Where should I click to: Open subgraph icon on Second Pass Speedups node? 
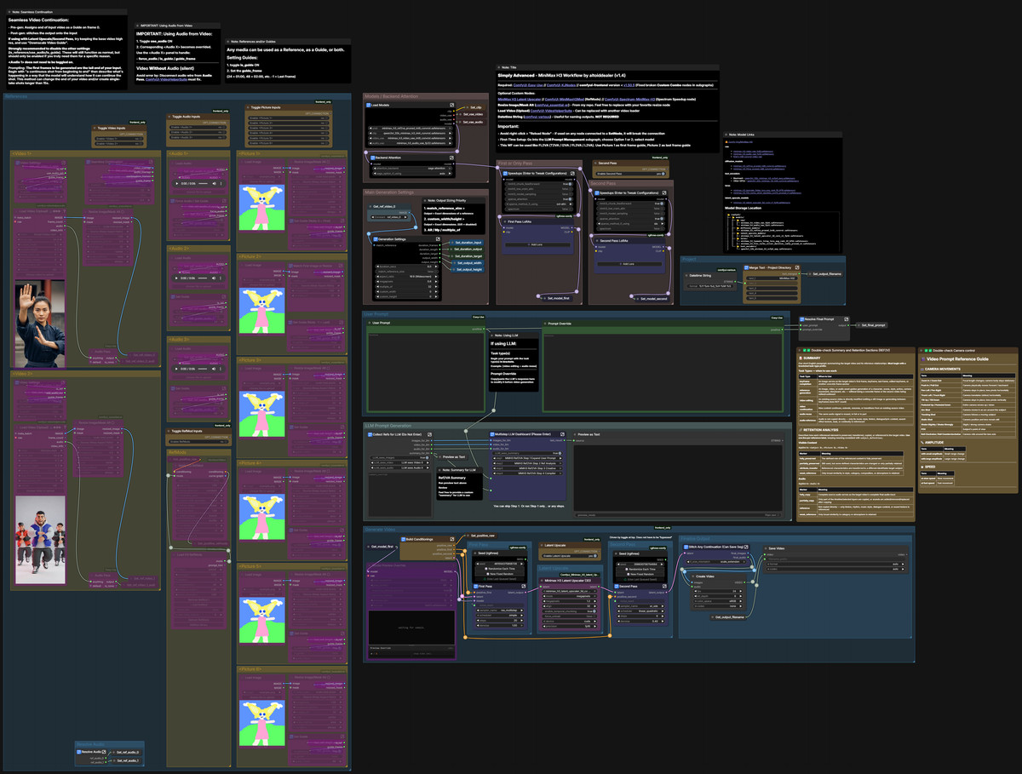664,193
